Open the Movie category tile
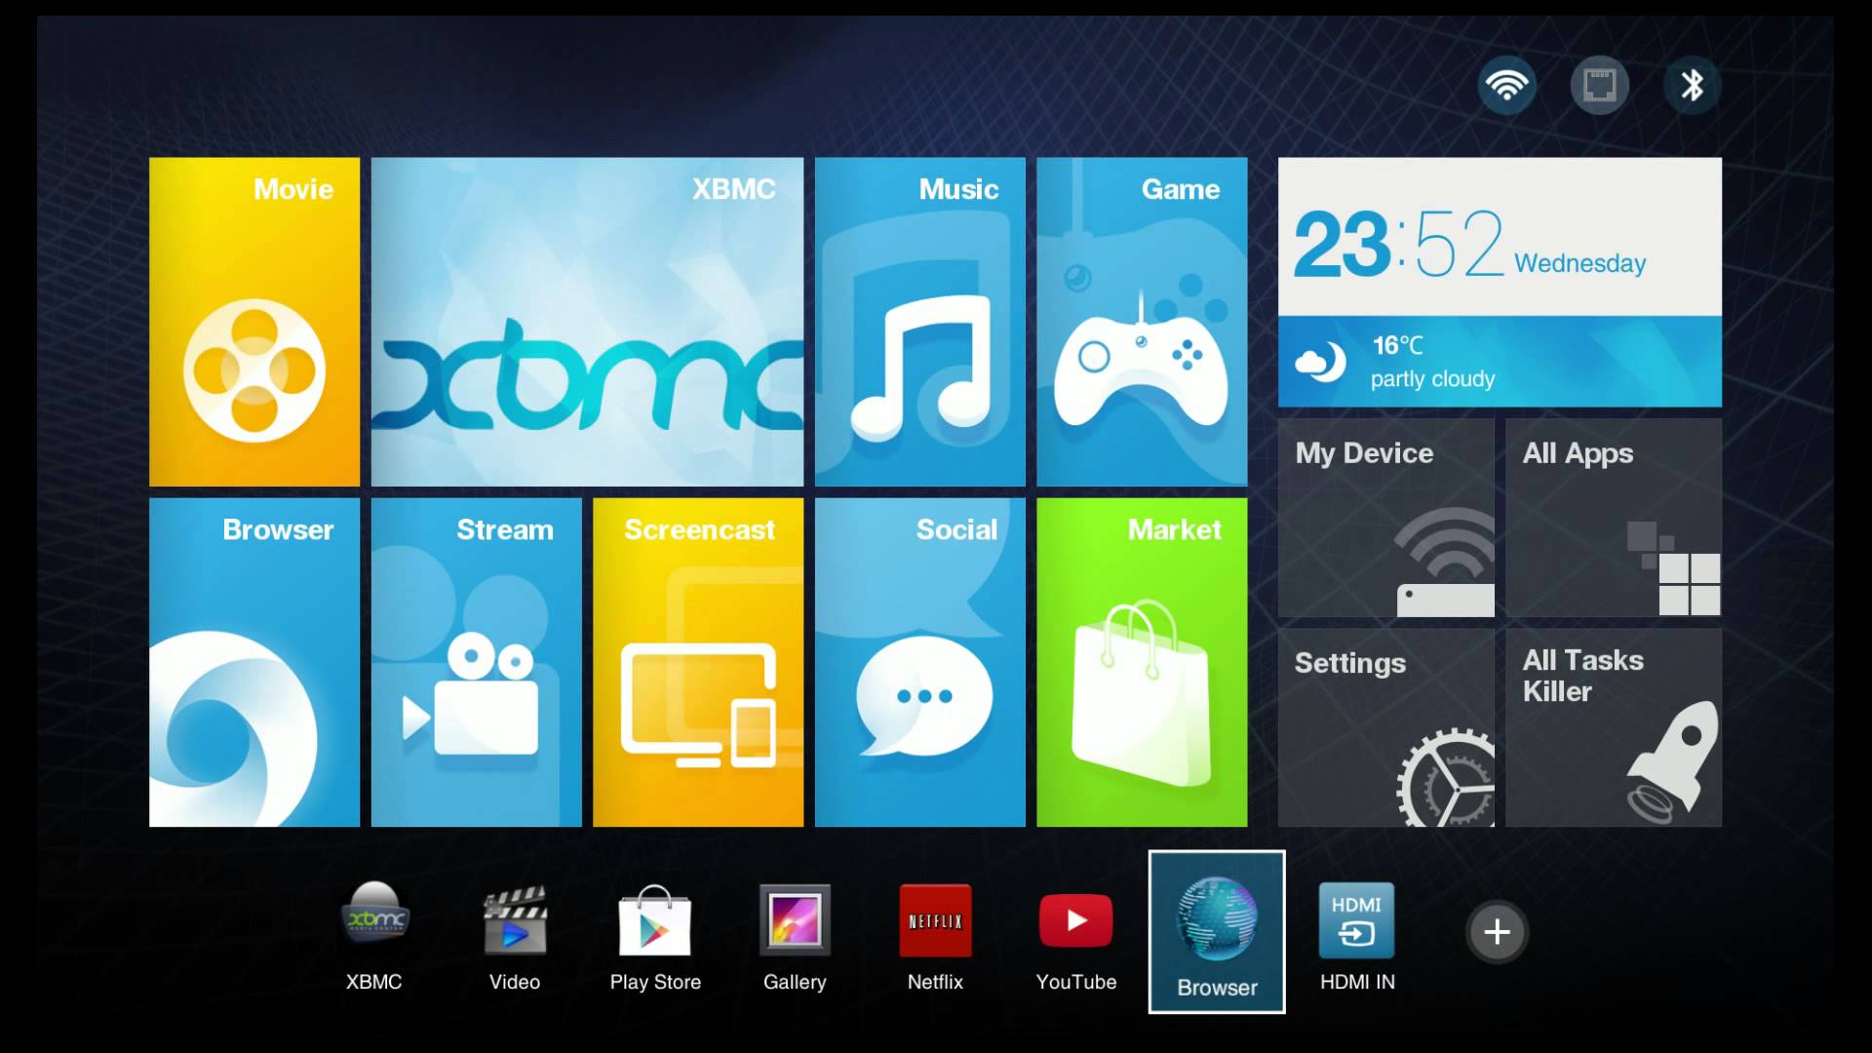Viewport: 1872px width, 1053px height. coord(254,322)
